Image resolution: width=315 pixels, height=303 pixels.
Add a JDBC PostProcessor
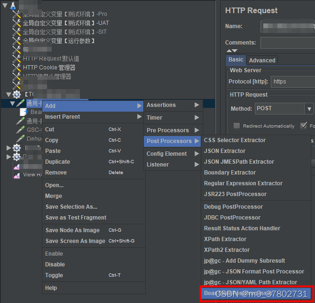(256, 218)
